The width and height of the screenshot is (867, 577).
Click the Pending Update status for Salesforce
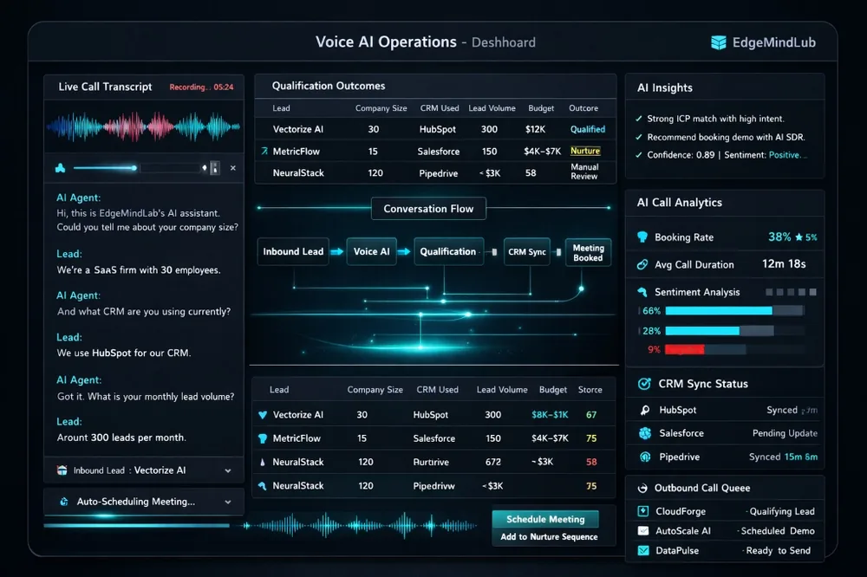coord(785,433)
